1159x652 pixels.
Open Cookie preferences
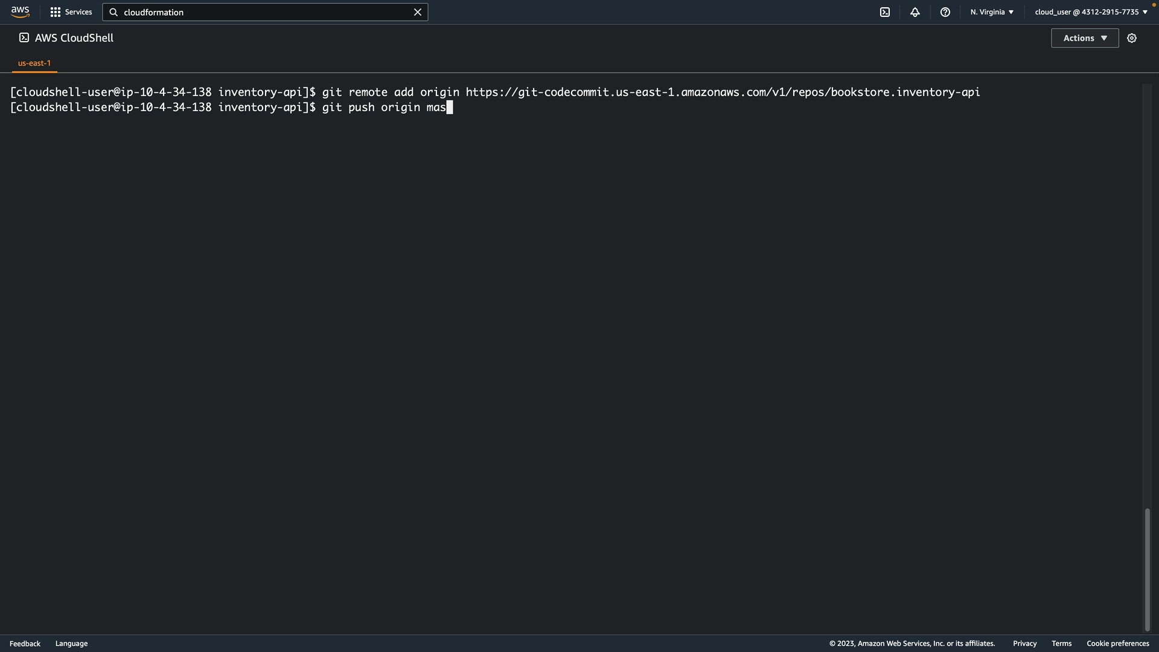tap(1117, 644)
